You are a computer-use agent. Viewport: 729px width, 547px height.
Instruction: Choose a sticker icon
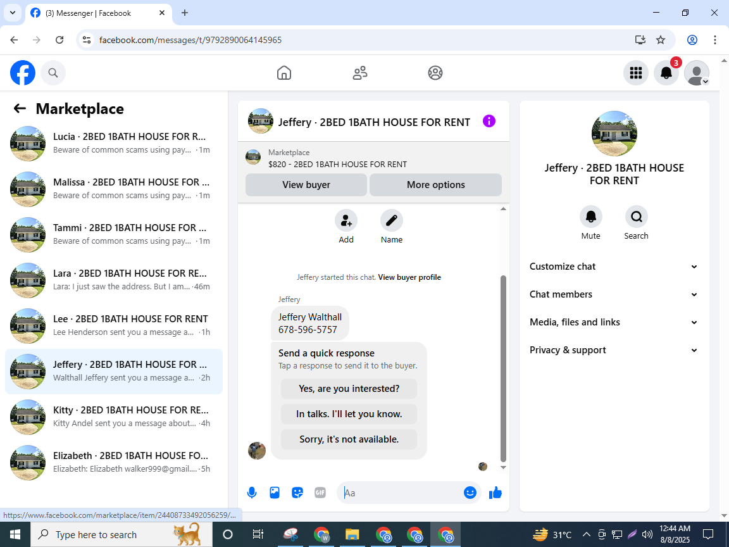coord(297,493)
